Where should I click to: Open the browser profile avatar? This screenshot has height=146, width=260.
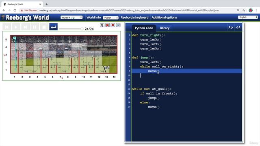click(x=251, y=11)
